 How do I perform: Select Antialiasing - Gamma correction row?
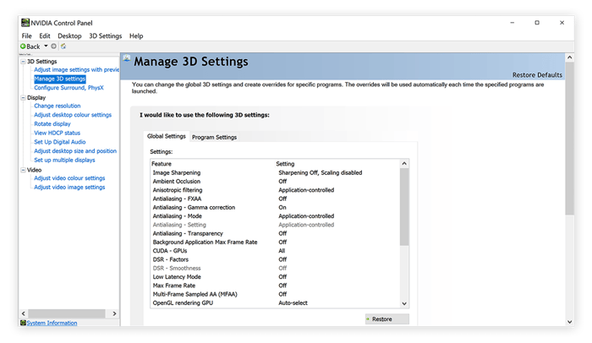tap(275, 207)
